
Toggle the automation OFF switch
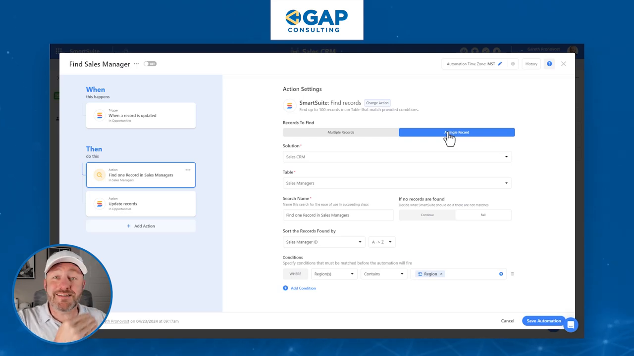(150, 64)
